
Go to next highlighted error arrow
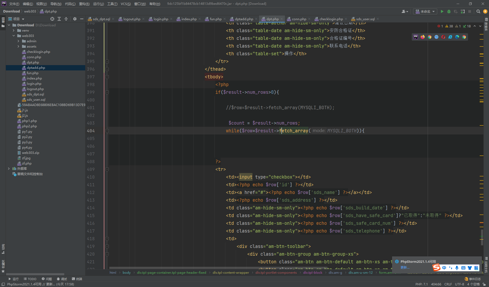[480, 26]
